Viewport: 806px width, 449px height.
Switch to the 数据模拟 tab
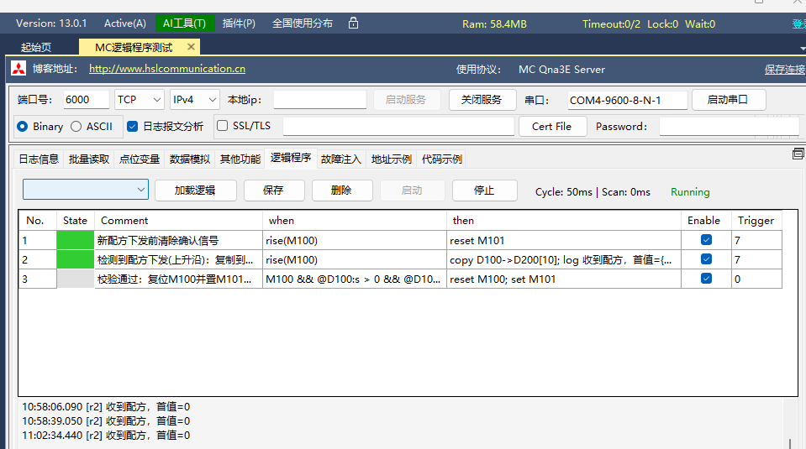[x=190, y=159]
